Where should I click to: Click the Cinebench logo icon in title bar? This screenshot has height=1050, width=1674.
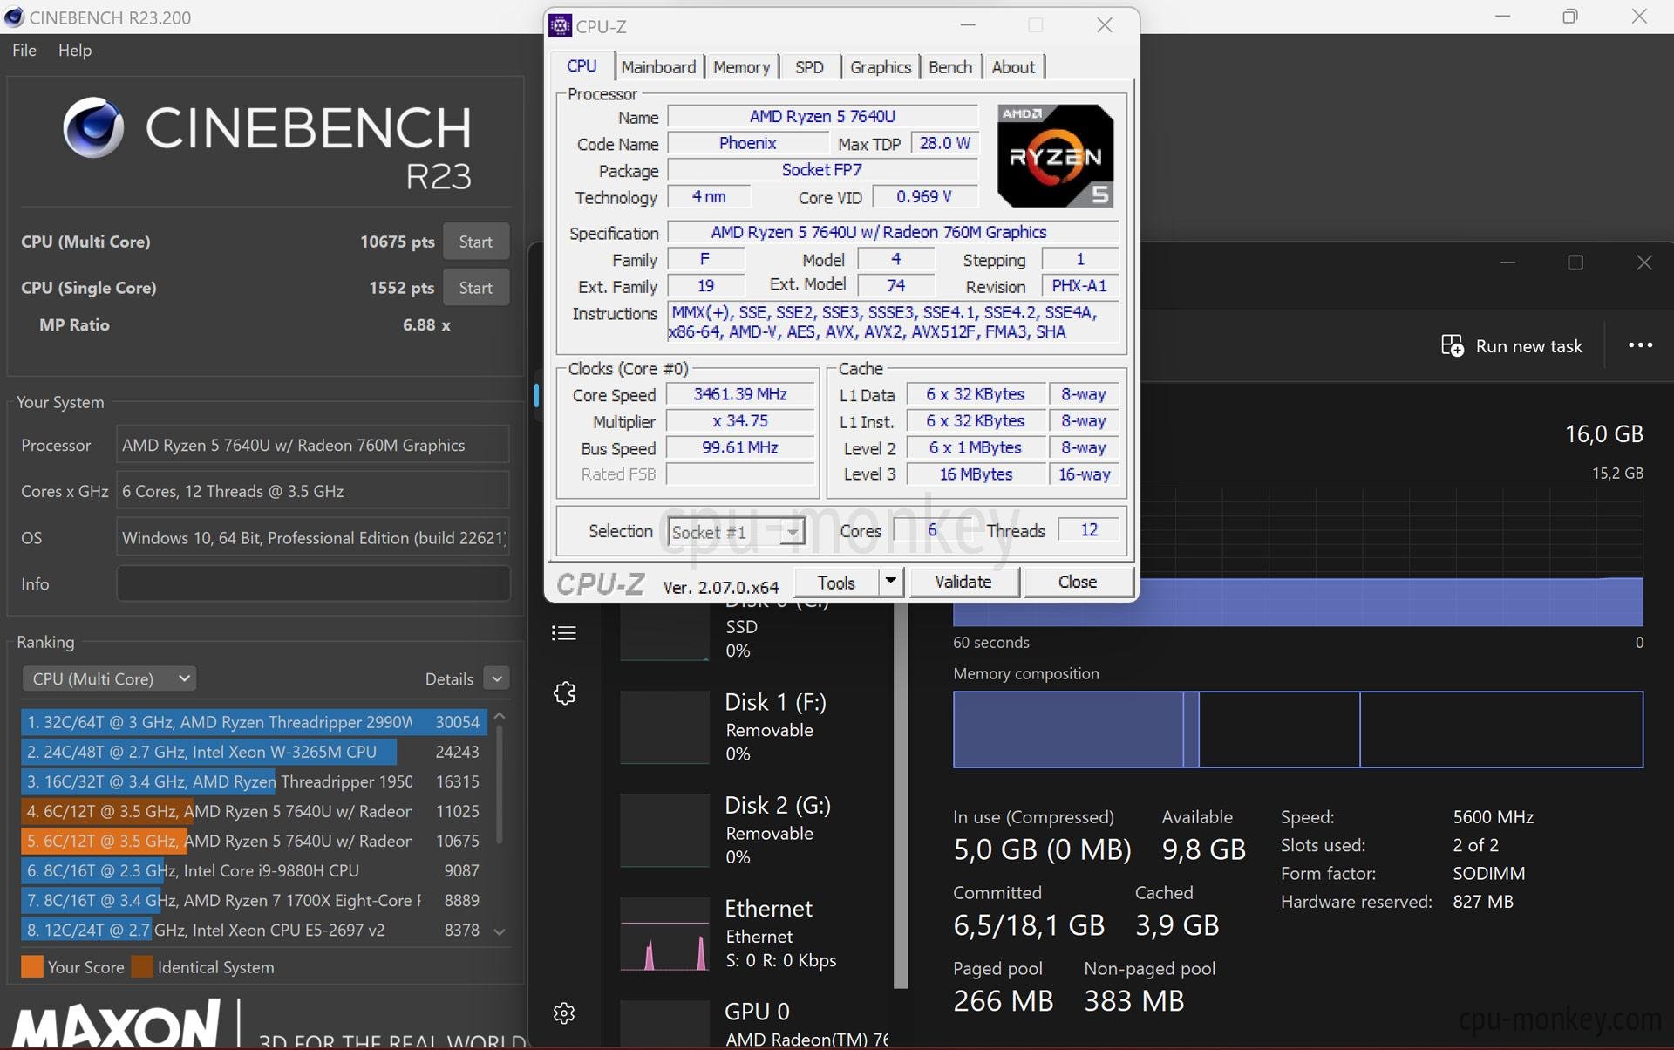pos(14,17)
